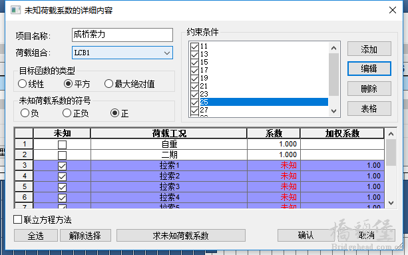Edit the 项目名称 field containing 成桥索力
408x255 pixels.
(x=122, y=35)
